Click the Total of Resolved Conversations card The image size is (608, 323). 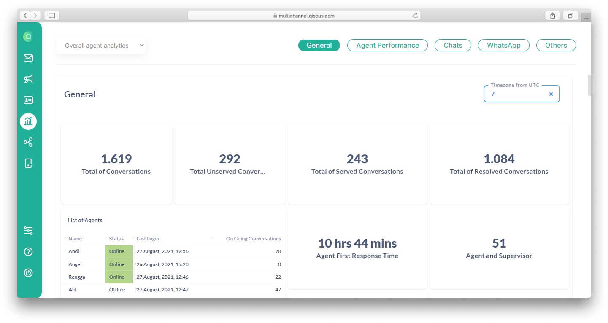(x=499, y=164)
